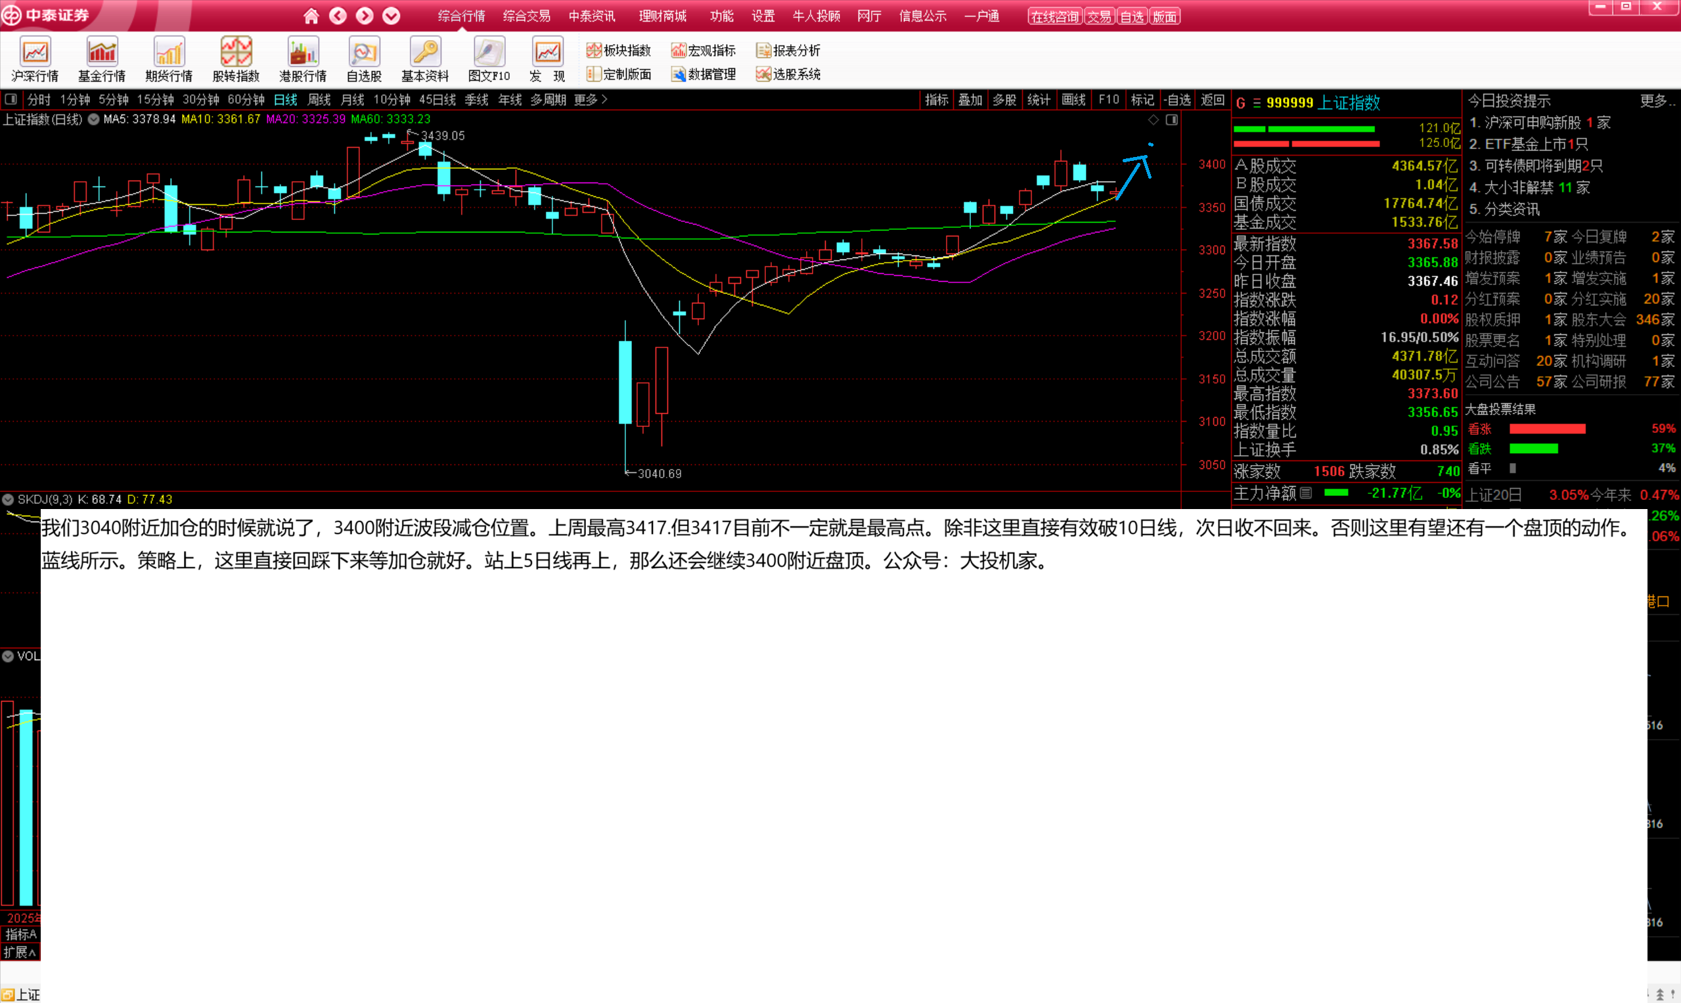
Task: Click 指标 chart toolbar button
Action: 937,99
